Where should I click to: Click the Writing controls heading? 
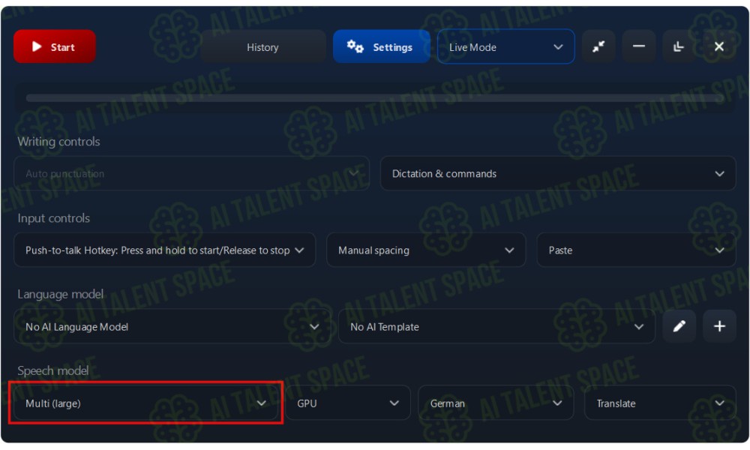click(58, 142)
